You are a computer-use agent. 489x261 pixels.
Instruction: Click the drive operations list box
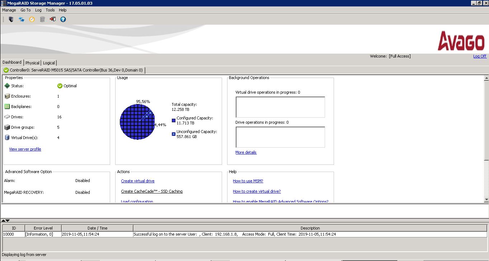pyautogui.click(x=280, y=137)
